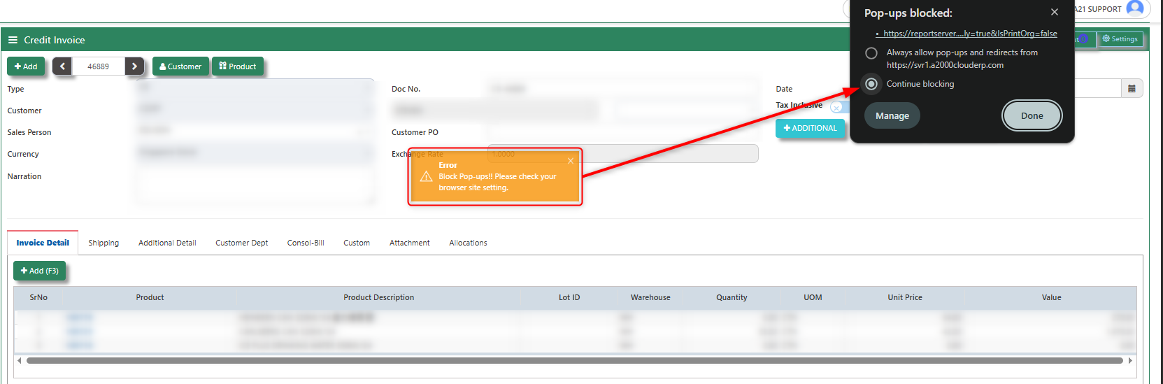Switch to the Consol-Bill tab
This screenshot has height=384, width=1163.
pos(306,243)
